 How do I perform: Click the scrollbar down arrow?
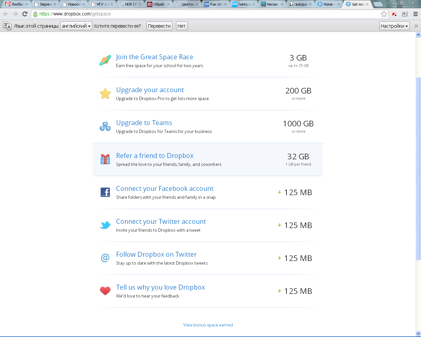(418, 333)
